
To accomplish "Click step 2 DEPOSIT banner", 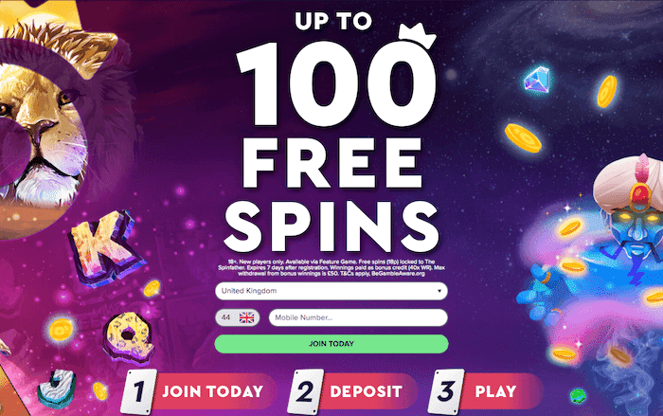I will tap(352, 391).
